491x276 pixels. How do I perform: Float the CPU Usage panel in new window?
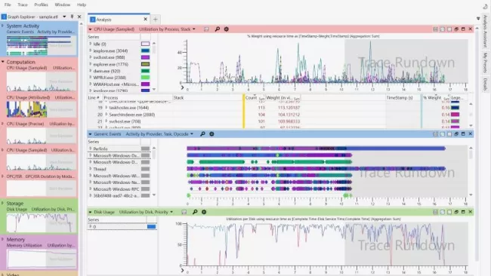456,29
